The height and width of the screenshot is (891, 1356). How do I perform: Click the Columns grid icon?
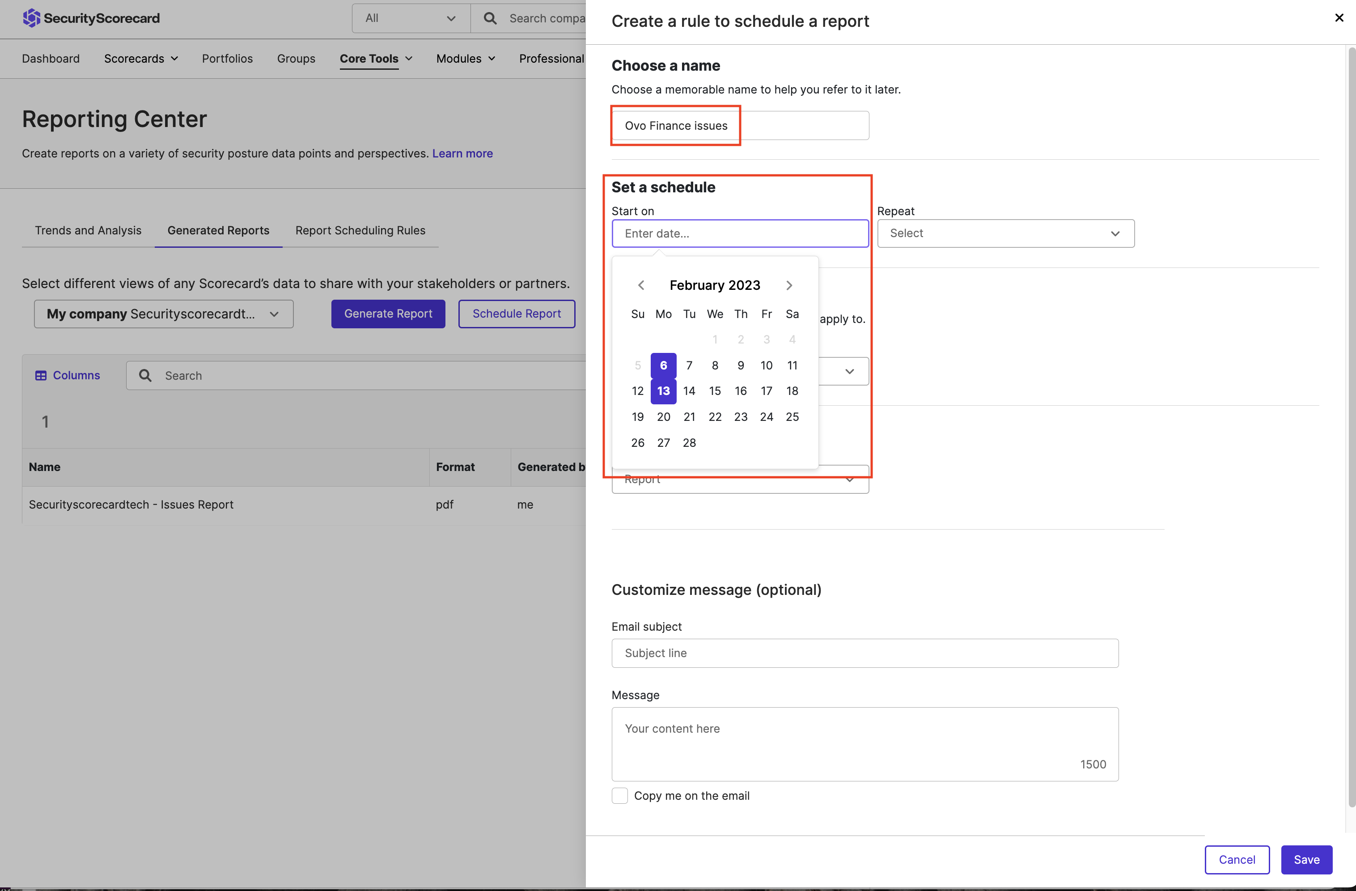40,375
